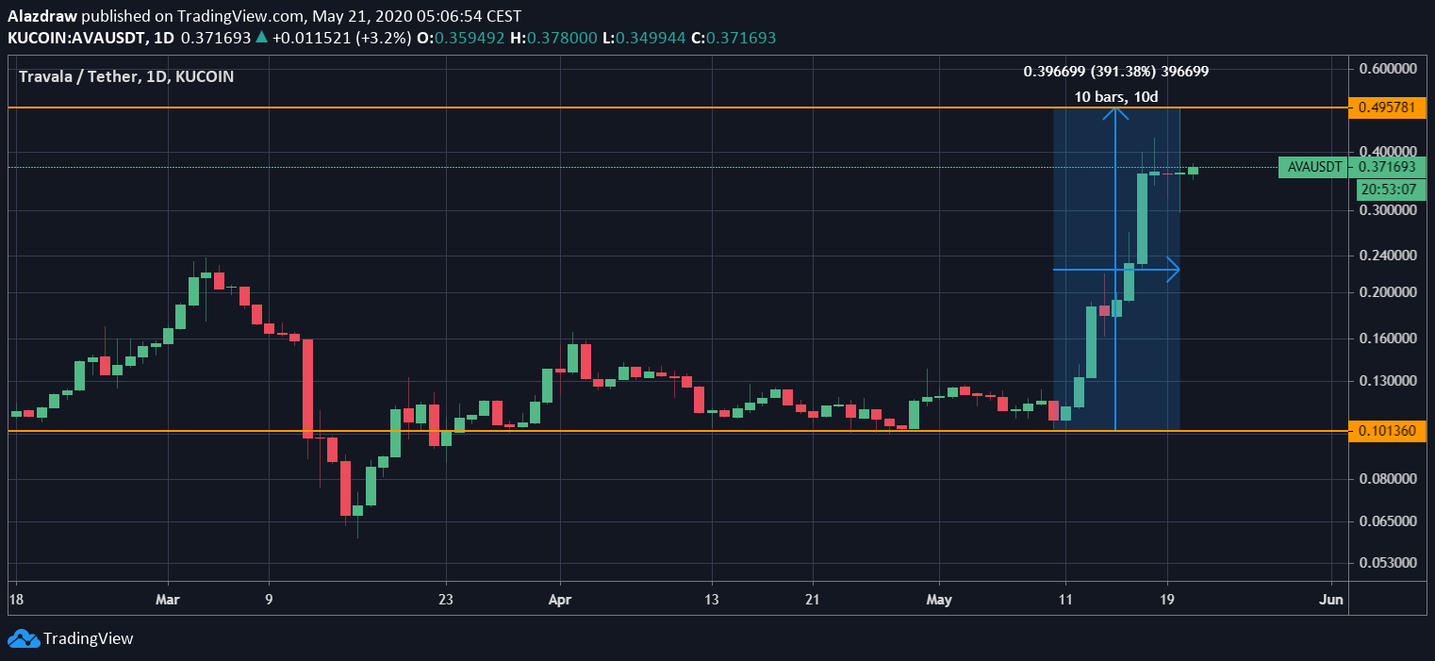Click the blue upward measurement arrowhead
This screenshot has width=1435, height=661.
(1116, 112)
